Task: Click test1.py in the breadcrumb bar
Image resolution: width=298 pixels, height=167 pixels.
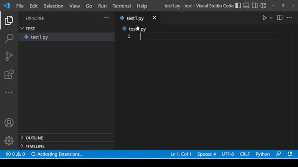Action: [137, 29]
